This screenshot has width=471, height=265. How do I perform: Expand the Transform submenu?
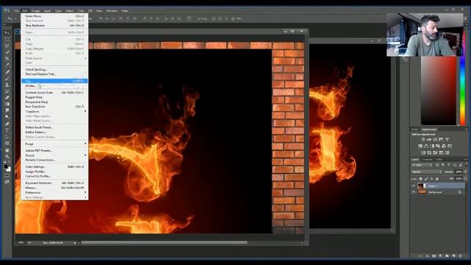point(54,111)
